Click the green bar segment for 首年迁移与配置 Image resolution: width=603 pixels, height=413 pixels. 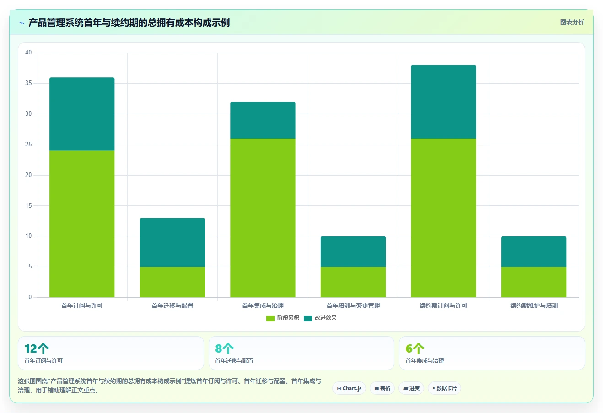(x=172, y=282)
